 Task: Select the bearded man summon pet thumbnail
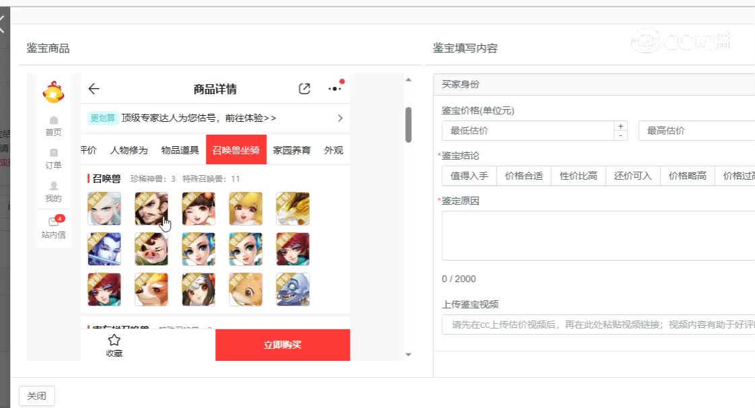151,209
